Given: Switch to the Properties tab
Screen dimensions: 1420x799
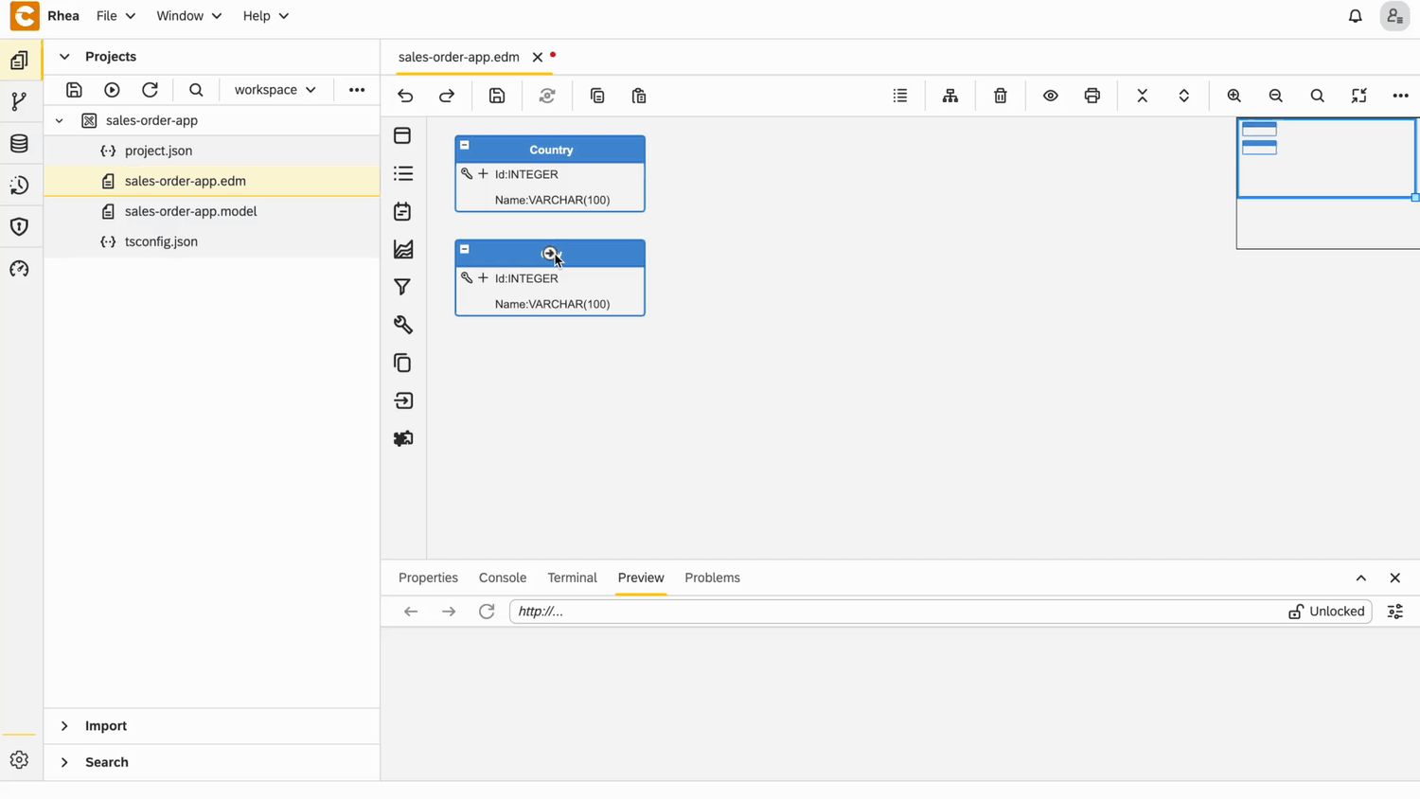Looking at the screenshot, I should 428,577.
